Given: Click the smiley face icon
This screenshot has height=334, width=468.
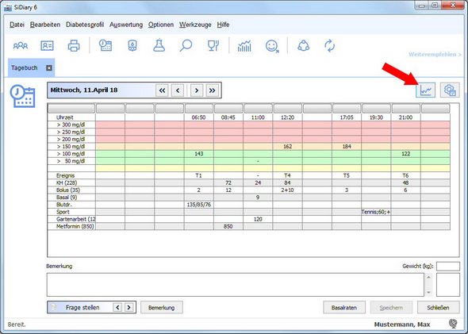Looking at the screenshot, I should (x=272, y=46).
